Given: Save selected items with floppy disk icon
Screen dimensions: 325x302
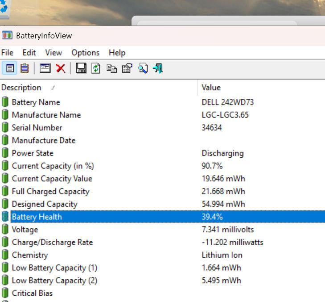Looking at the screenshot, I should coord(81,68).
